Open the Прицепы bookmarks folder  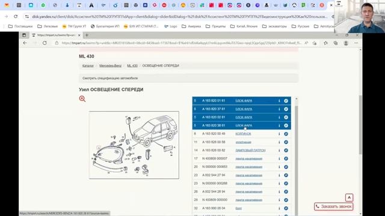tap(215, 26)
